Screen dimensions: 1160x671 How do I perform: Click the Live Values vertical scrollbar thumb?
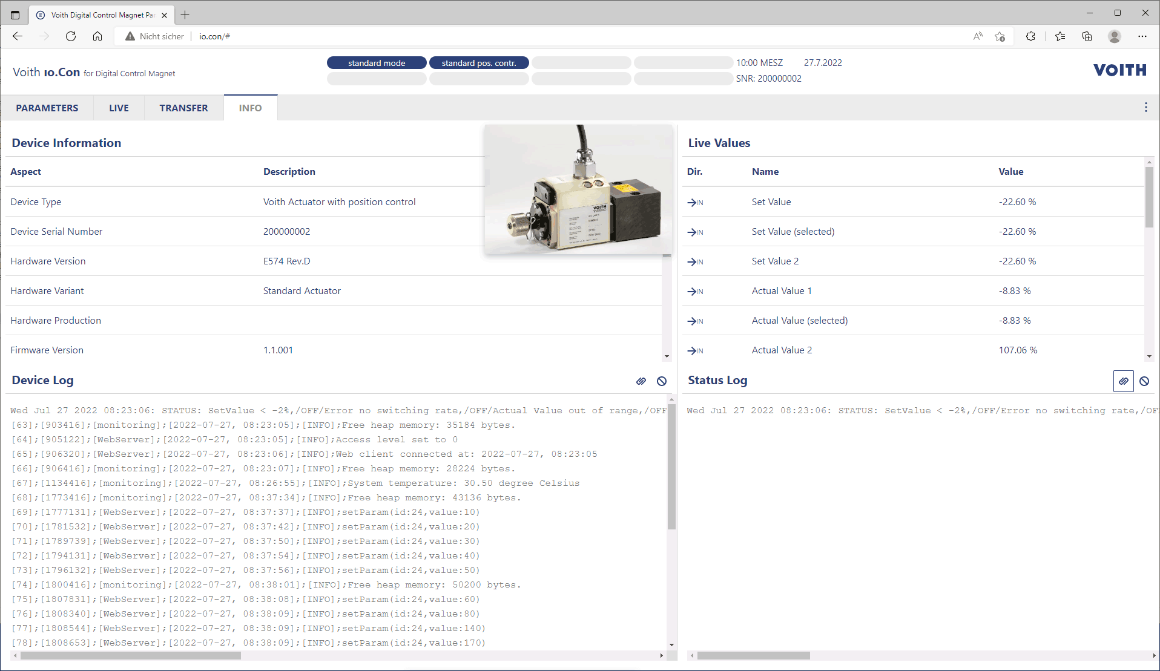click(1149, 197)
